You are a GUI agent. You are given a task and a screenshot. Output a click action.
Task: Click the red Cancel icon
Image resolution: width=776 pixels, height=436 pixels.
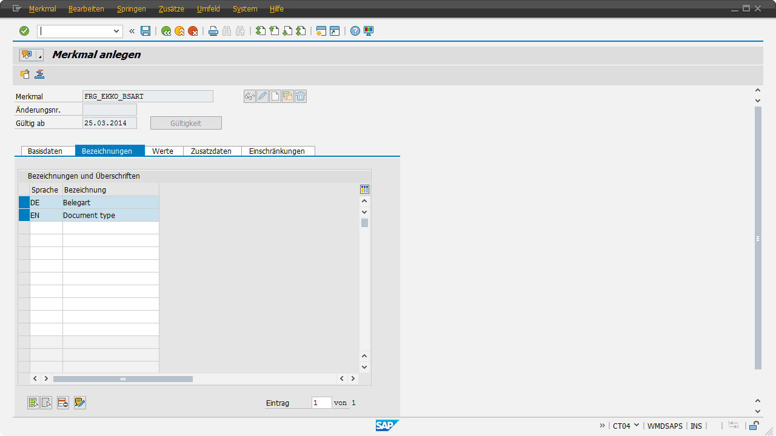193,31
